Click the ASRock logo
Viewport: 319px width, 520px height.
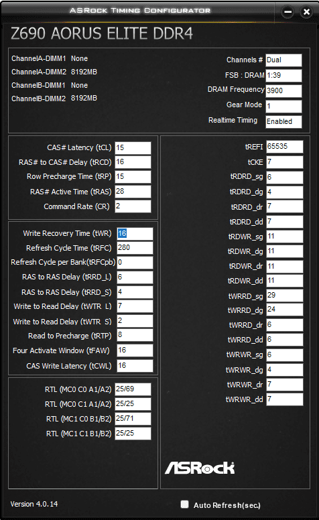point(200,468)
